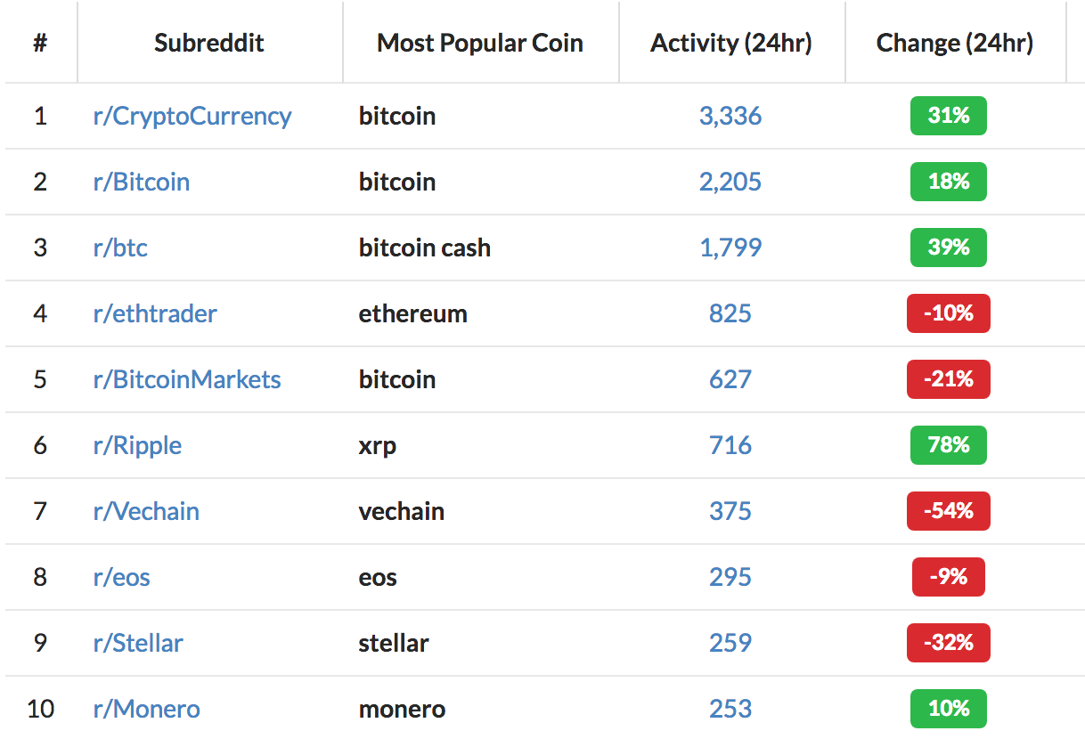Screen dimensions: 1085x739
Task: Select the green 78% change badge
Action: tap(949, 445)
